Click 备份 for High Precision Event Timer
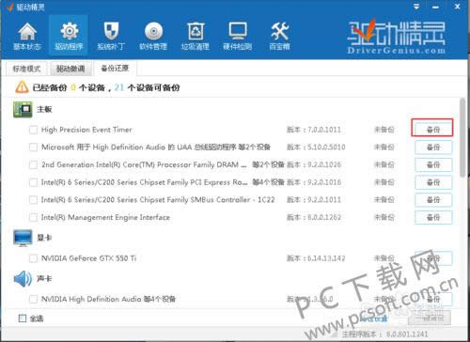470x342 pixels. click(x=433, y=130)
